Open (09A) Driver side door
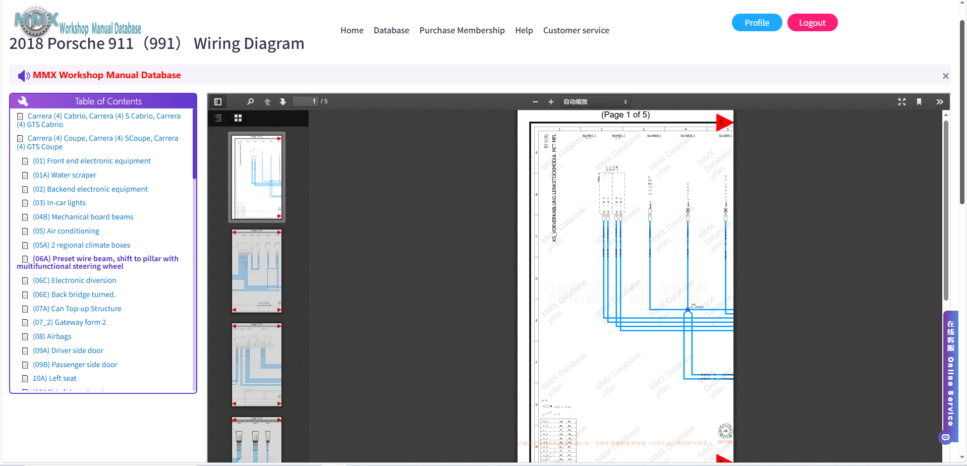The height and width of the screenshot is (466, 967). 68,351
